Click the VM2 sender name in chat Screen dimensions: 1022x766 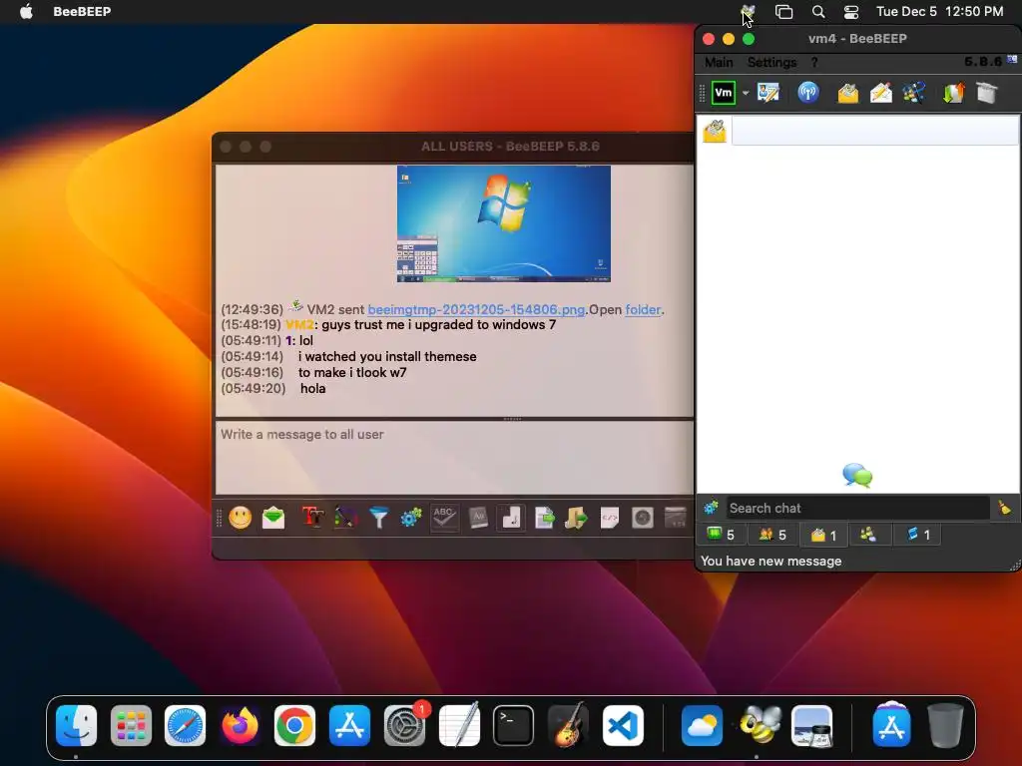pyautogui.click(x=299, y=324)
